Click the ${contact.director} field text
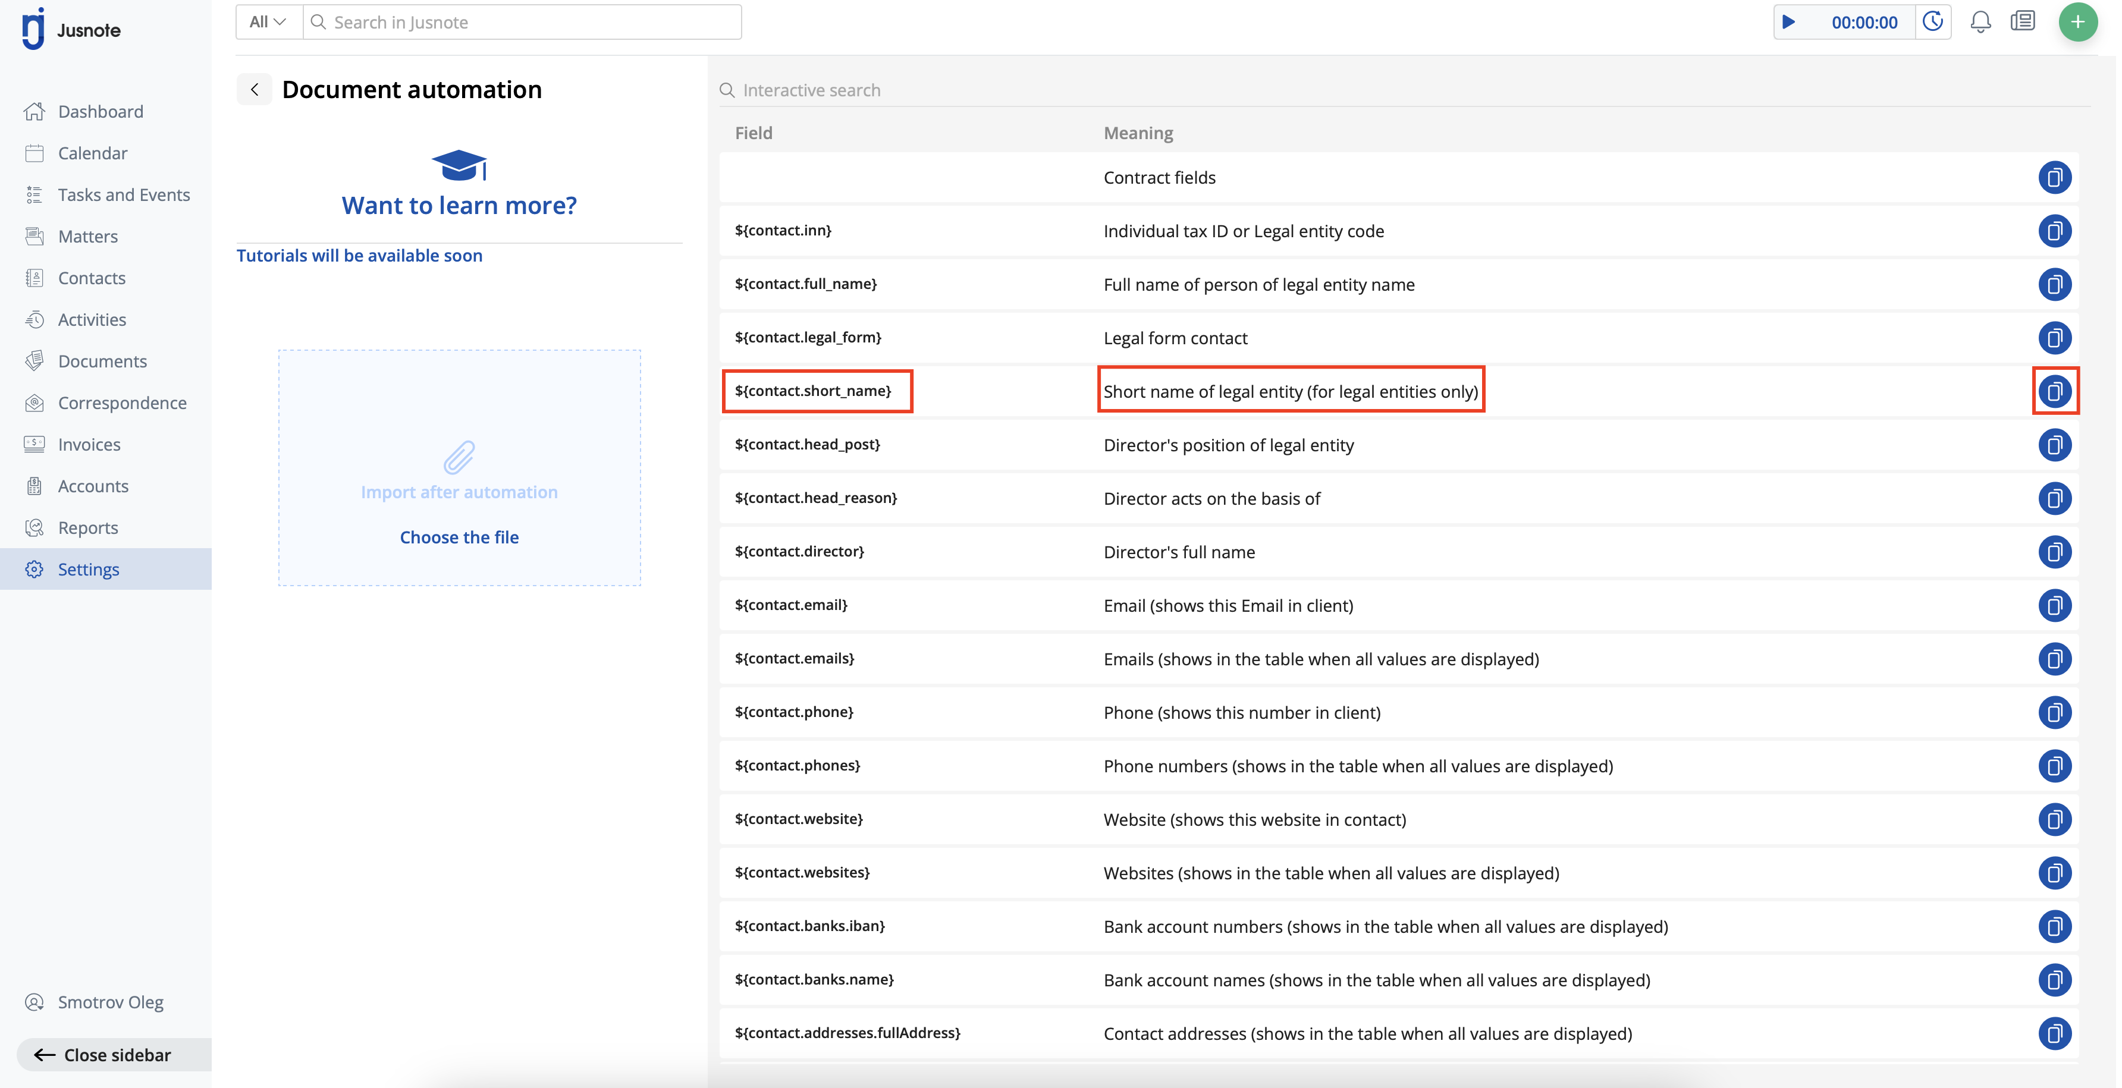The width and height of the screenshot is (2122, 1088). (x=799, y=551)
